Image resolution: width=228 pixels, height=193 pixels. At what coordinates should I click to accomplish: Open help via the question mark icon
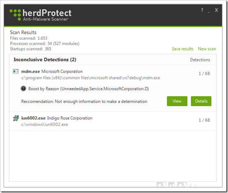pos(202,10)
